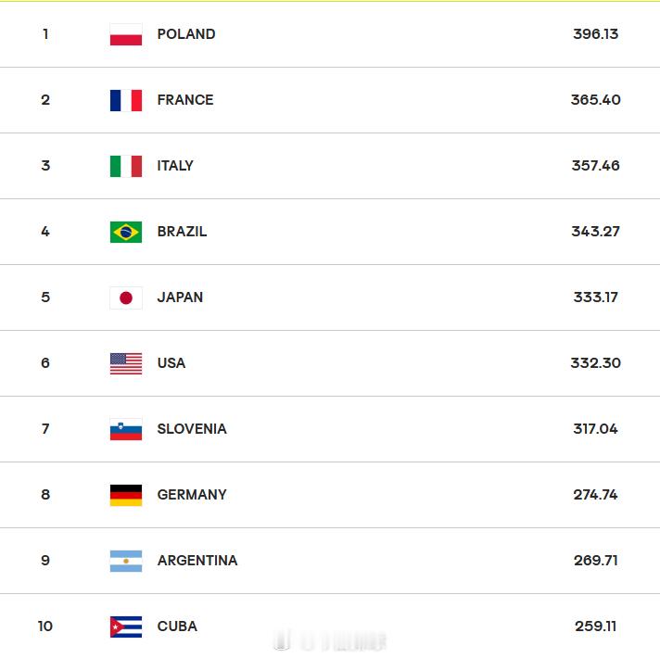The height and width of the screenshot is (658, 660).
Task: Select the Slovenia flag icon
Action: 126,429
